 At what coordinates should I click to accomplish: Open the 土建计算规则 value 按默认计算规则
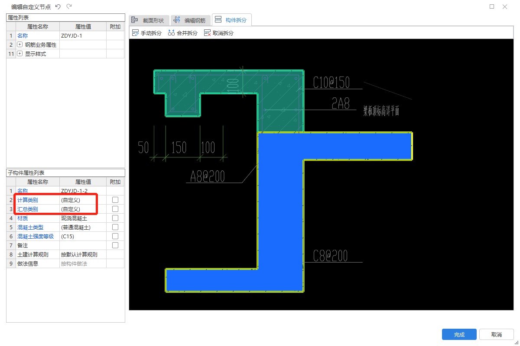[83, 254]
